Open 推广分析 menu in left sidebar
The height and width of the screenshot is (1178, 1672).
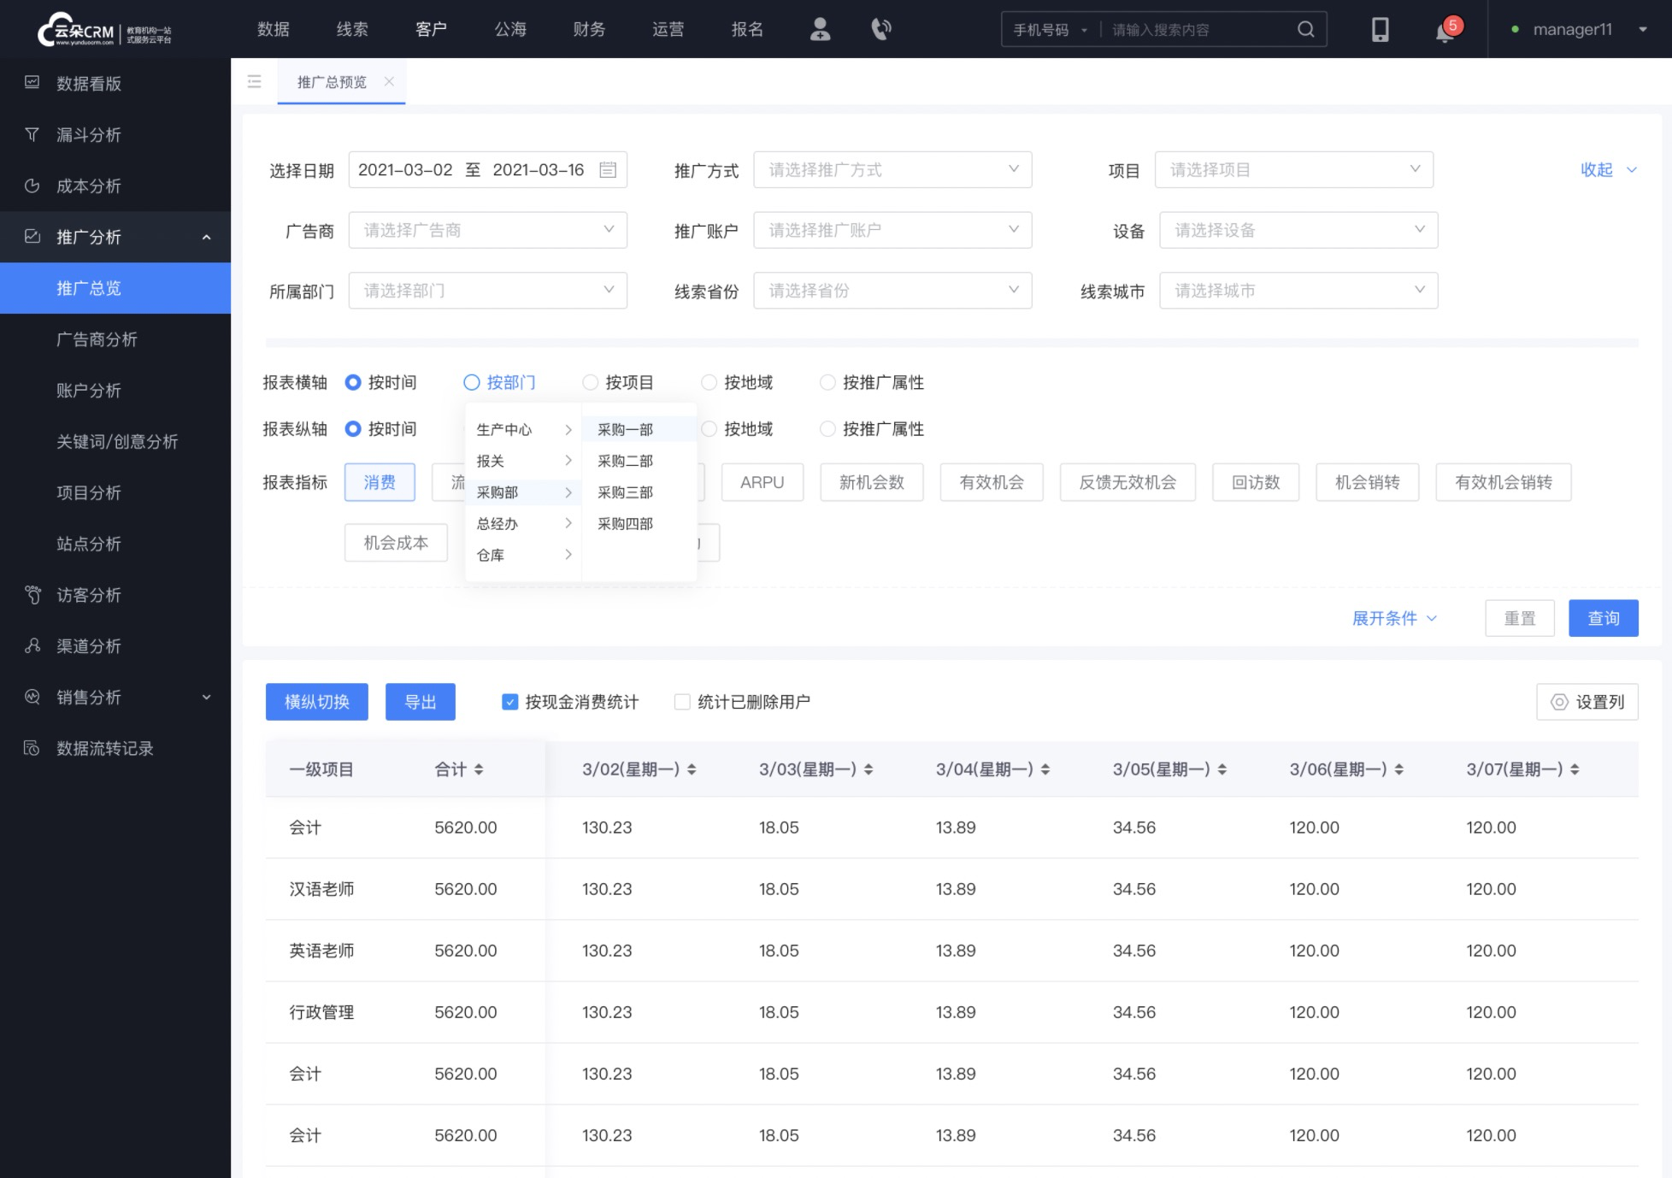(x=115, y=237)
